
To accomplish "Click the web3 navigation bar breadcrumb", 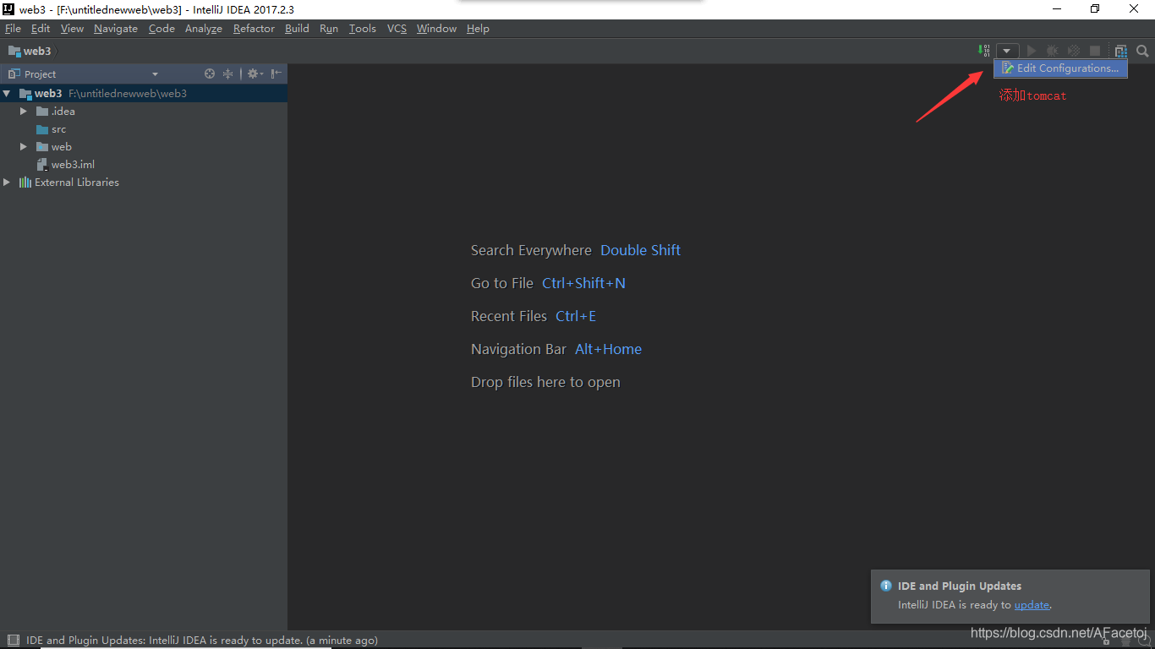I will pyautogui.click(x=30, y=52).
